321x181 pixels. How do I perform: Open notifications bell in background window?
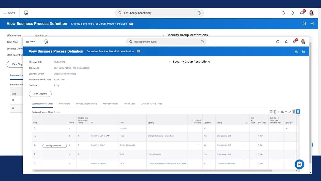tap(293, 13)
